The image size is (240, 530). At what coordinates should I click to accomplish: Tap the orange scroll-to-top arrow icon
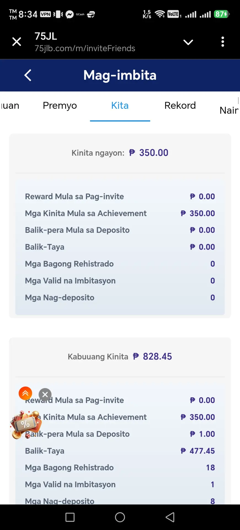pyautogui.click(x=25, y=393)
